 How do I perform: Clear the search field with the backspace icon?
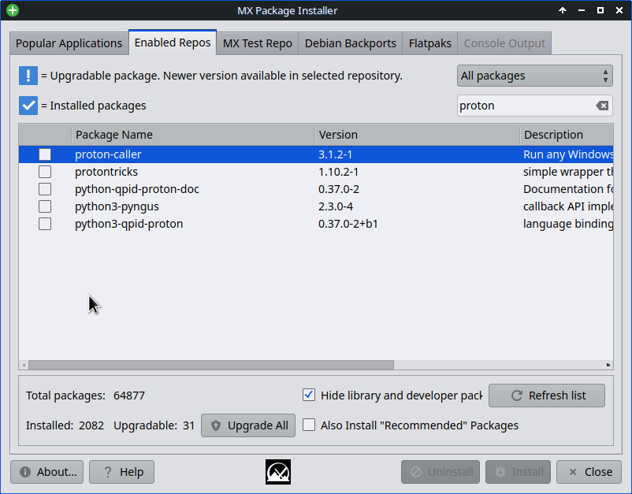(602, 106)
